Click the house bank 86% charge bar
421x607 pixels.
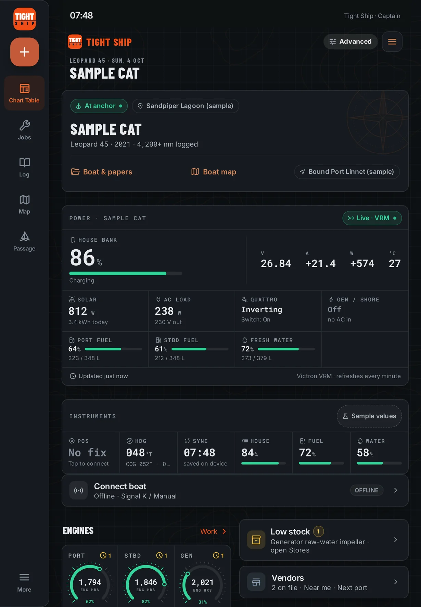(126, 273)
